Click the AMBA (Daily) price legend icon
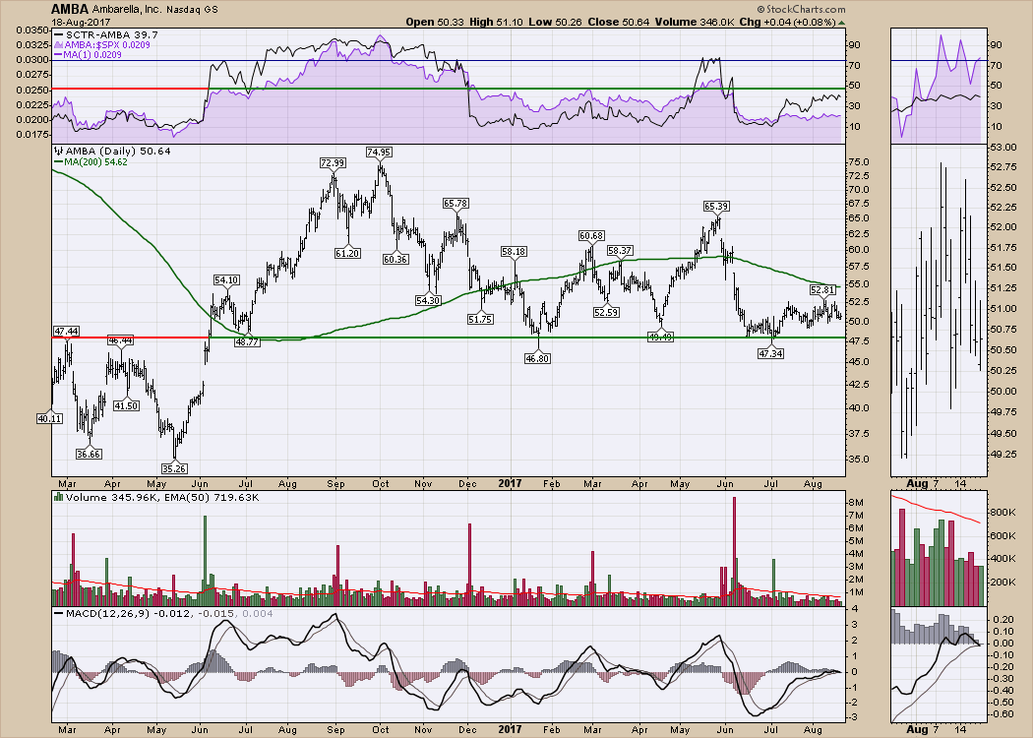This screenshot has width=1033, height=738. click(56, 151)
